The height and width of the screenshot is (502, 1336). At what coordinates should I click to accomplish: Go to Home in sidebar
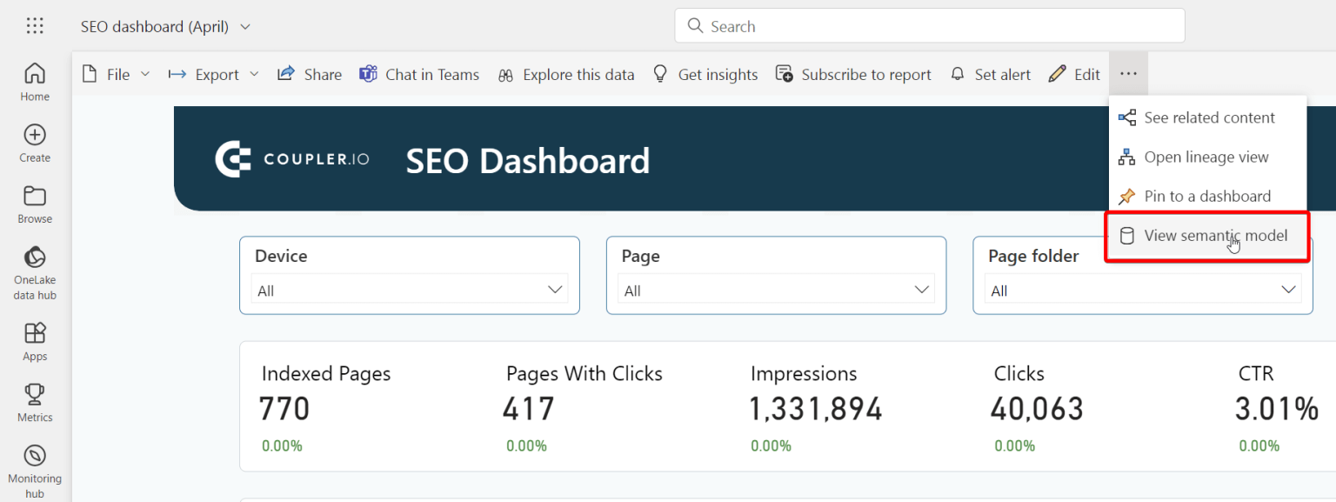pos(35,82)
